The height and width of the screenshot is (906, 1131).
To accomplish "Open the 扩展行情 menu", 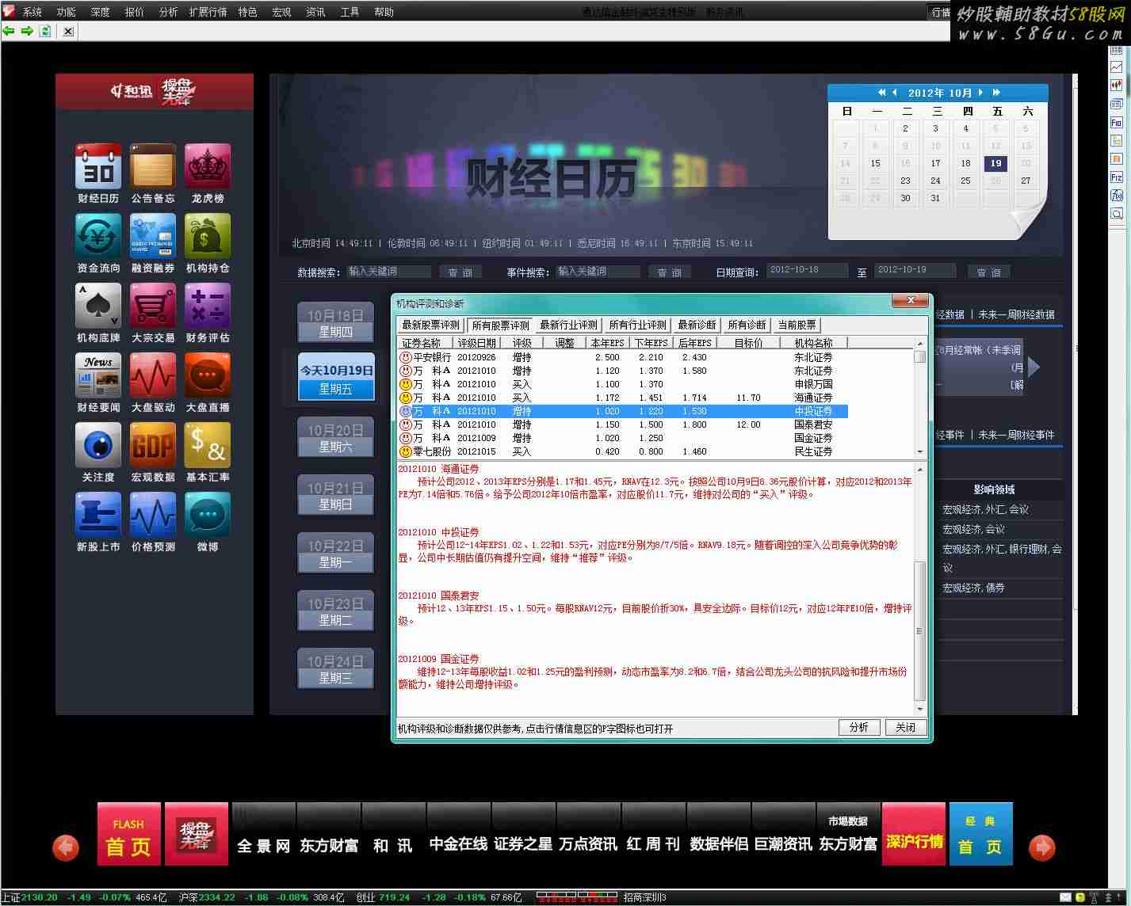I will (208, 12).
